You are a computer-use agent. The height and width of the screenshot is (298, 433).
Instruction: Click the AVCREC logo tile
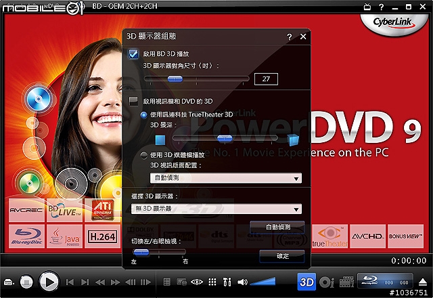click(26, 210)
